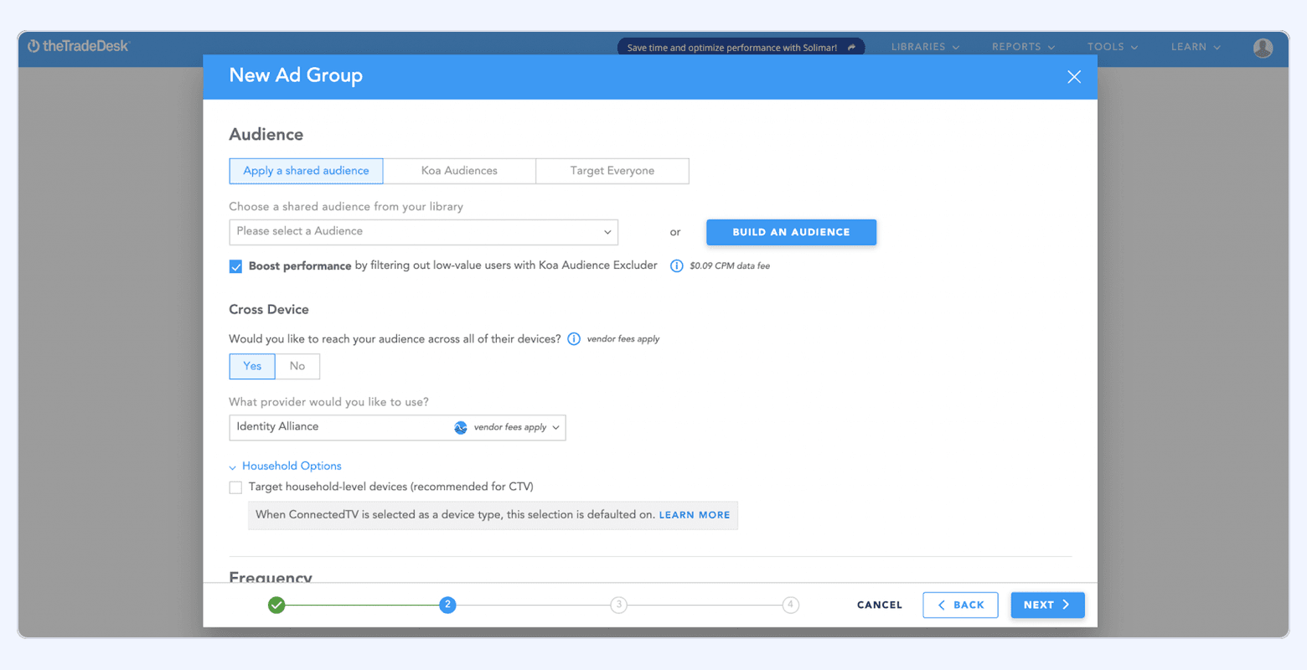This screenshot has height=670, width=1307.
Task: Click the "Audience" section heading
Action: (x=266, y=135)
